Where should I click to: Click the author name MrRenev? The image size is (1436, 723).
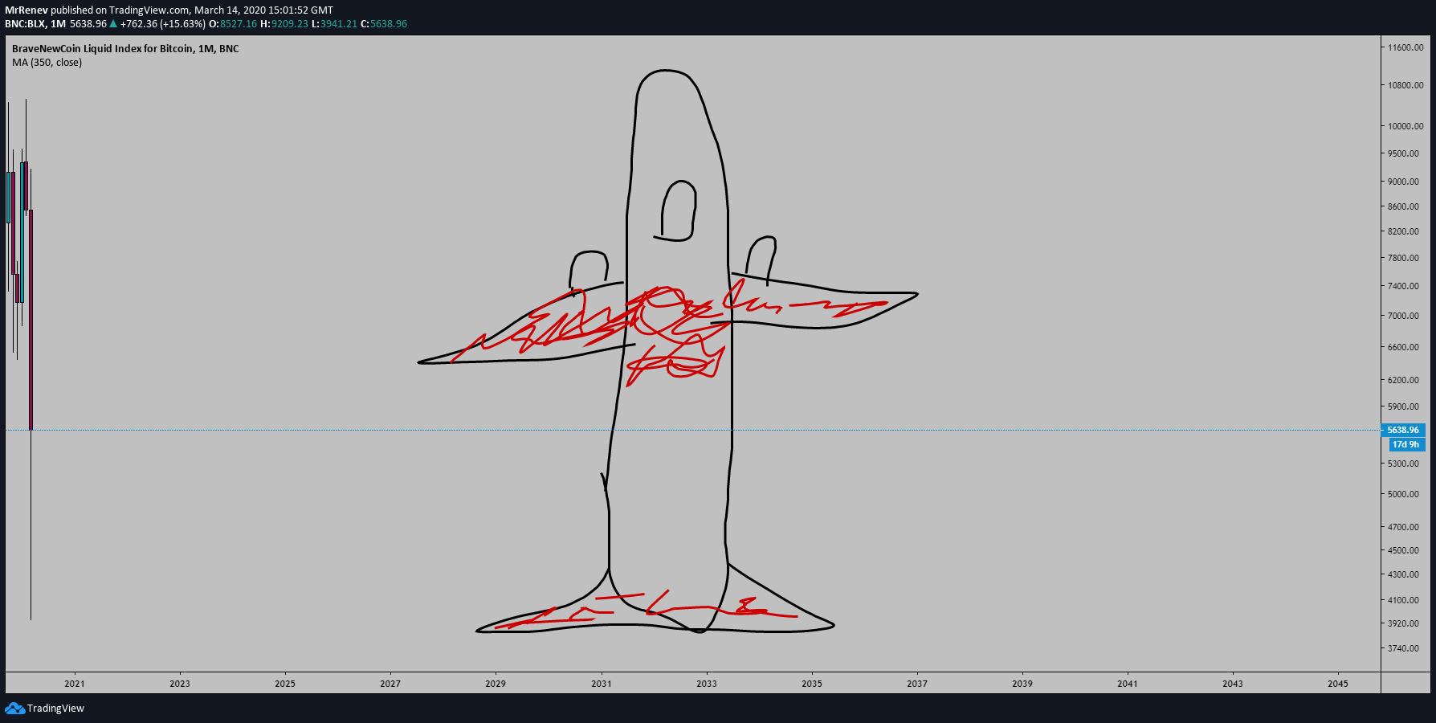pyautogui.click(x=27, y=10)
